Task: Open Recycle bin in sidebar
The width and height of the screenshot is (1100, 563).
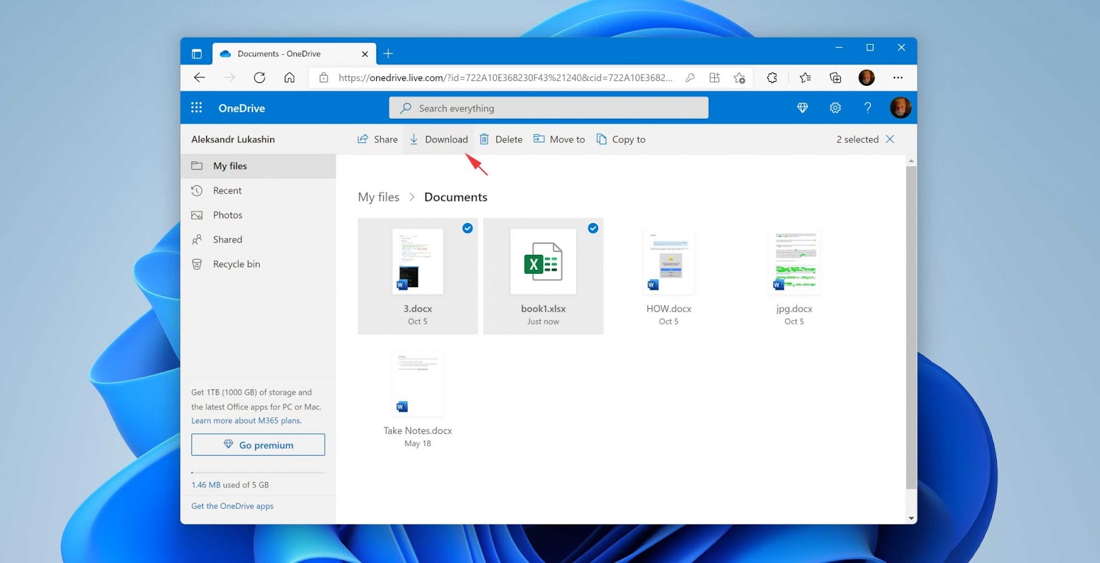Action: click(258, 264)
